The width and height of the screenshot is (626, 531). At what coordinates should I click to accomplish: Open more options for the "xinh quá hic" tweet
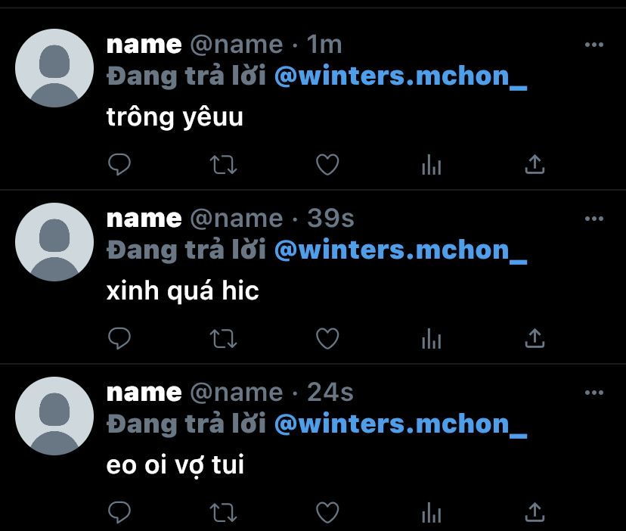tap(593, 219)
